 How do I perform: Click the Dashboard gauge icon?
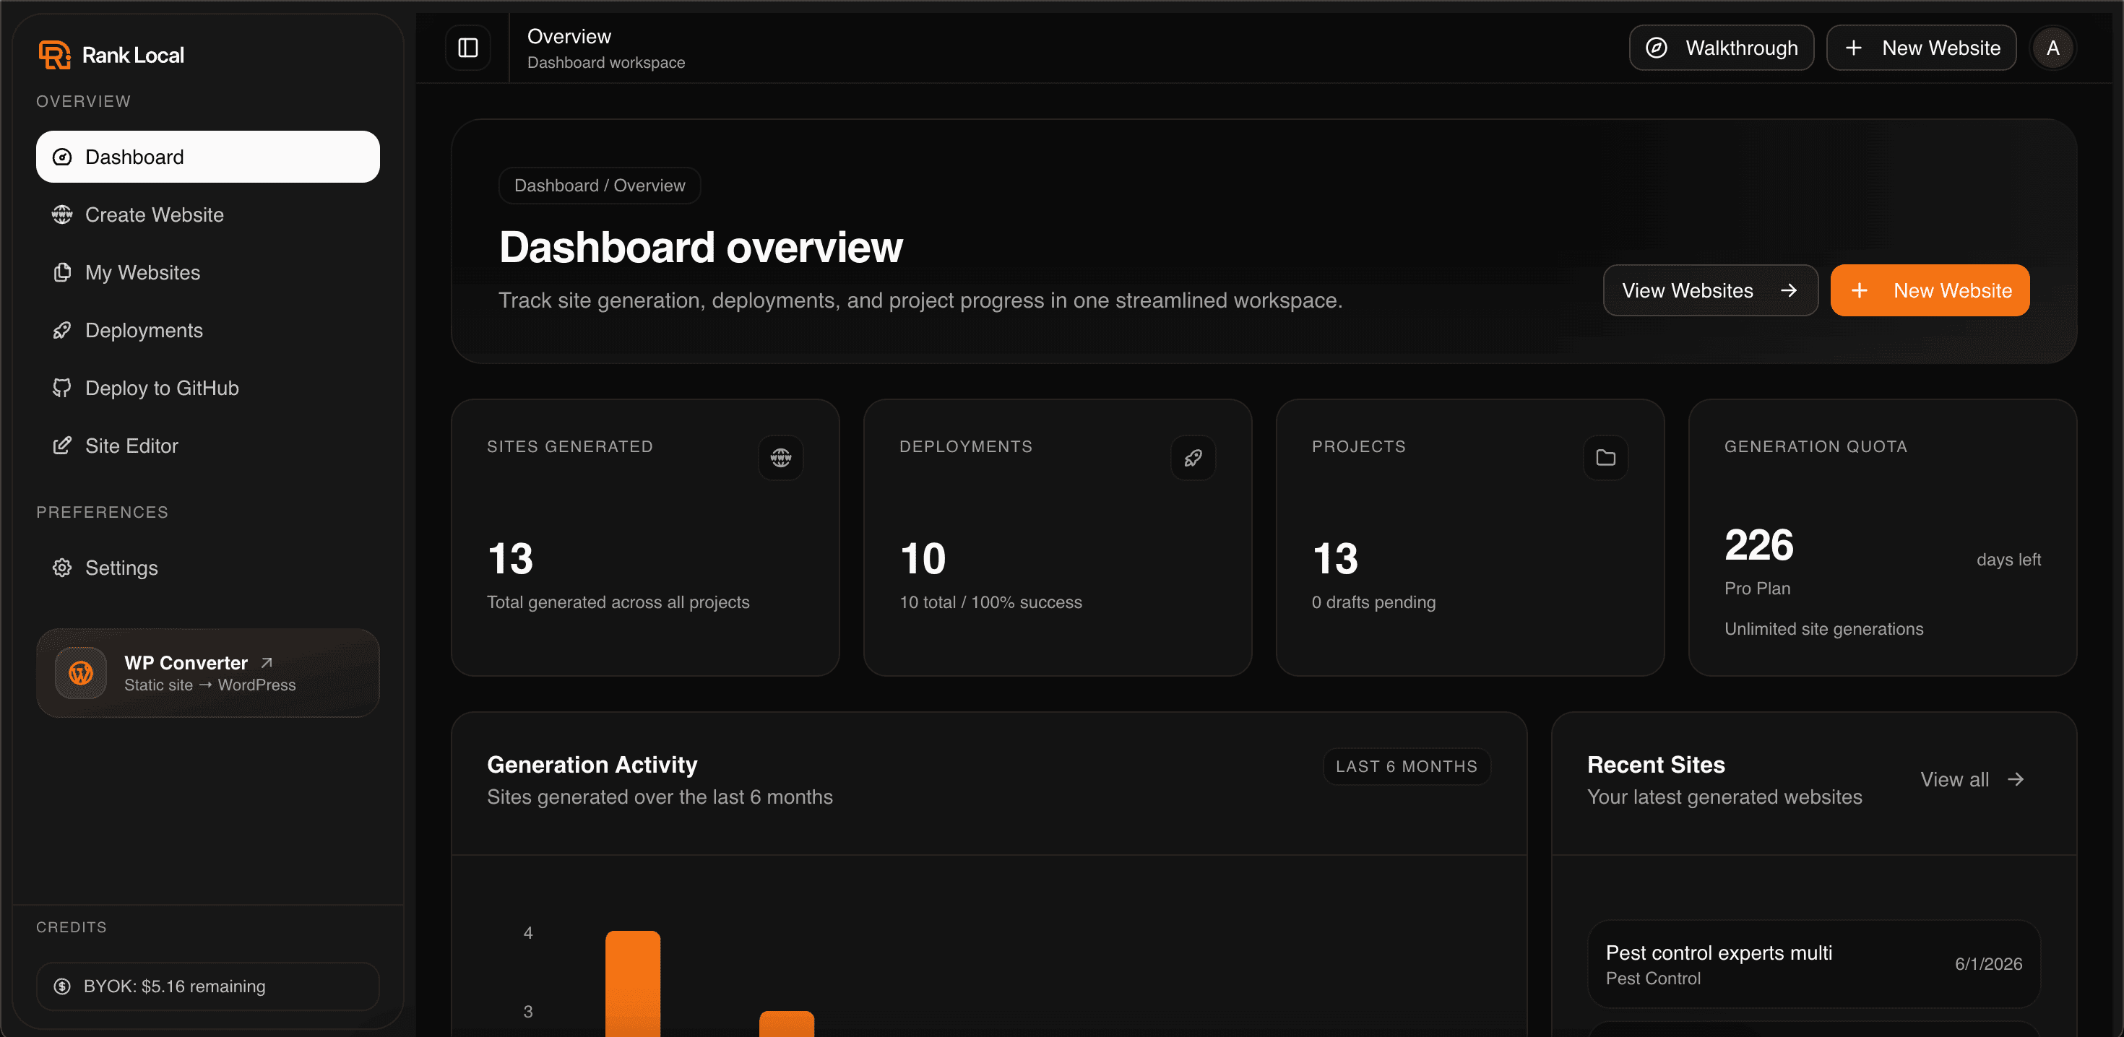tap(62, 157)
